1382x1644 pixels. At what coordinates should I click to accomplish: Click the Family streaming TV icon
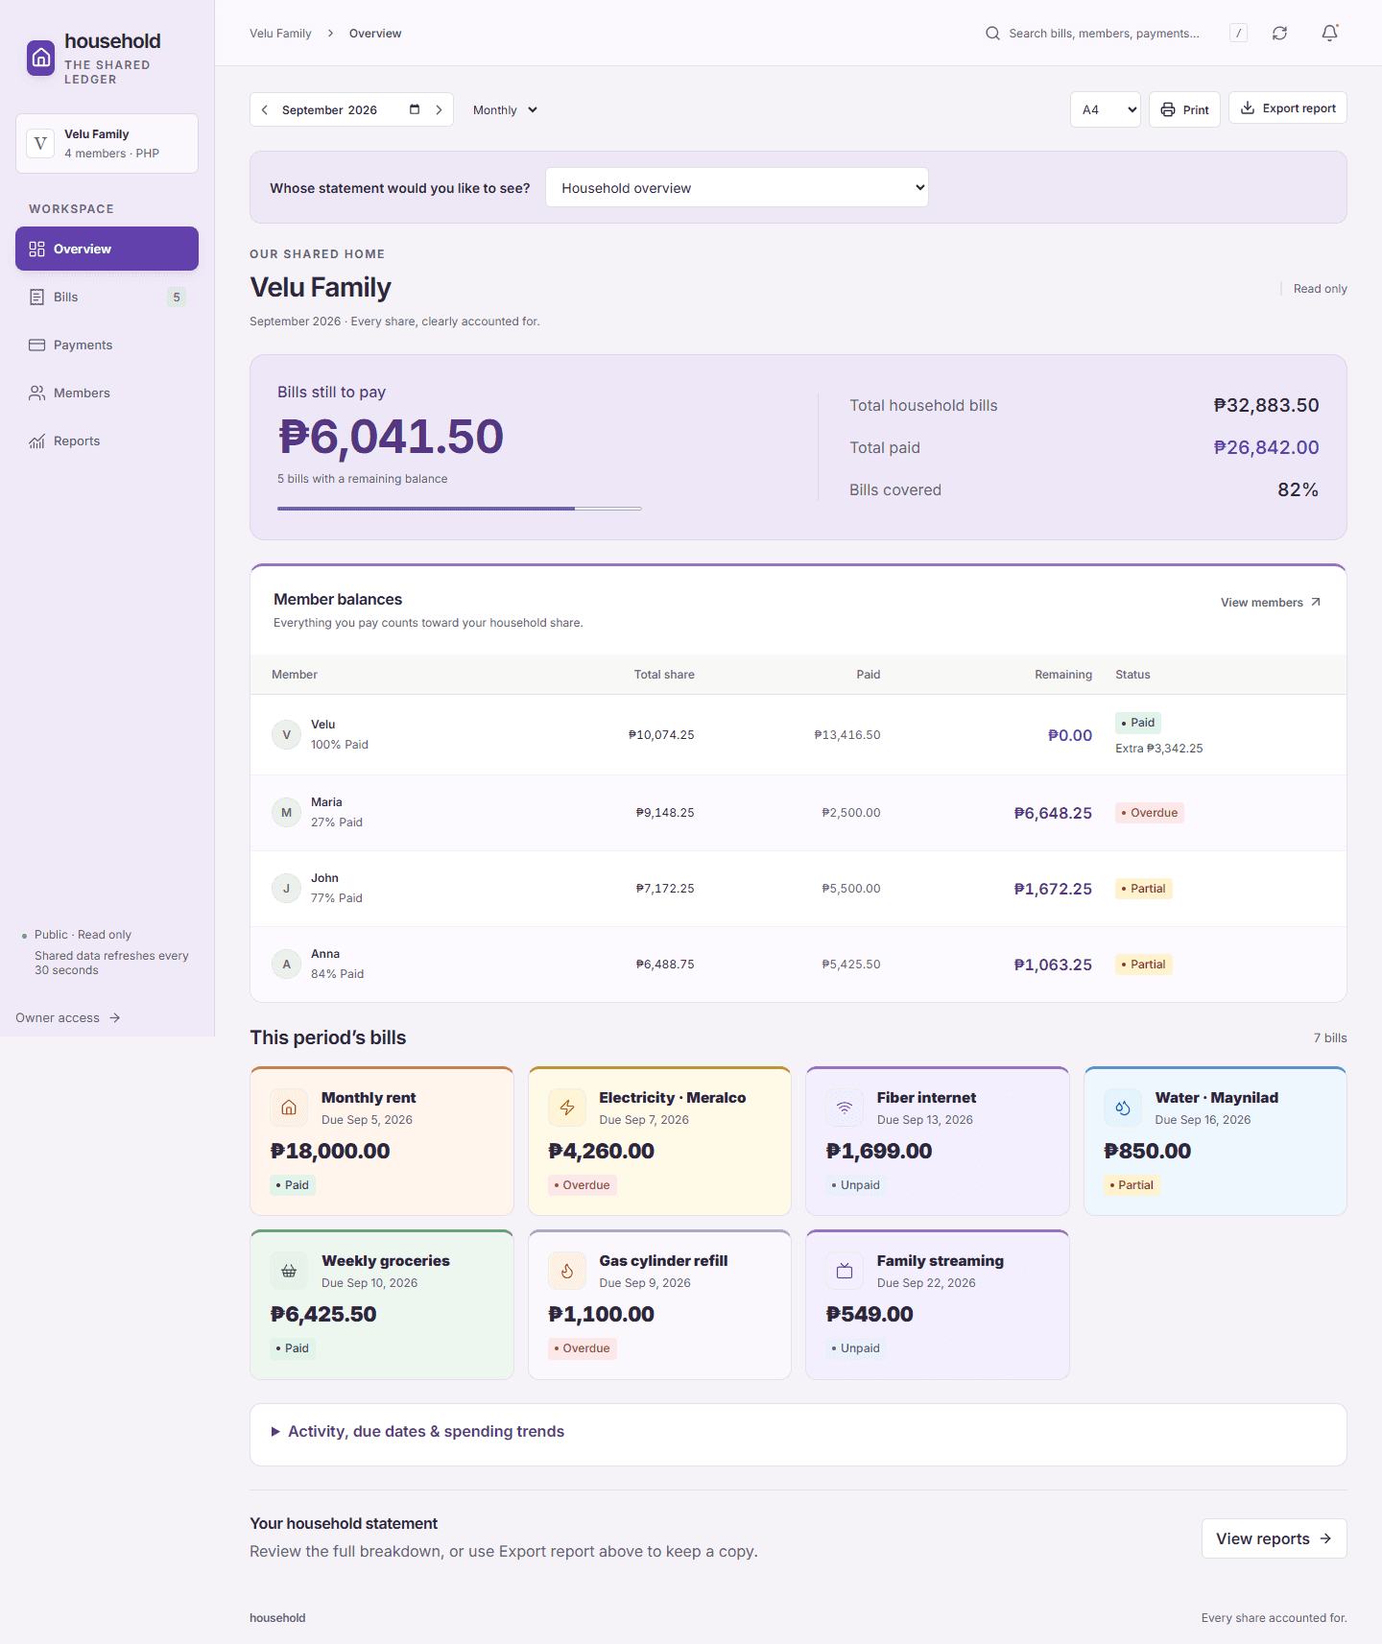coord(845,1271)
